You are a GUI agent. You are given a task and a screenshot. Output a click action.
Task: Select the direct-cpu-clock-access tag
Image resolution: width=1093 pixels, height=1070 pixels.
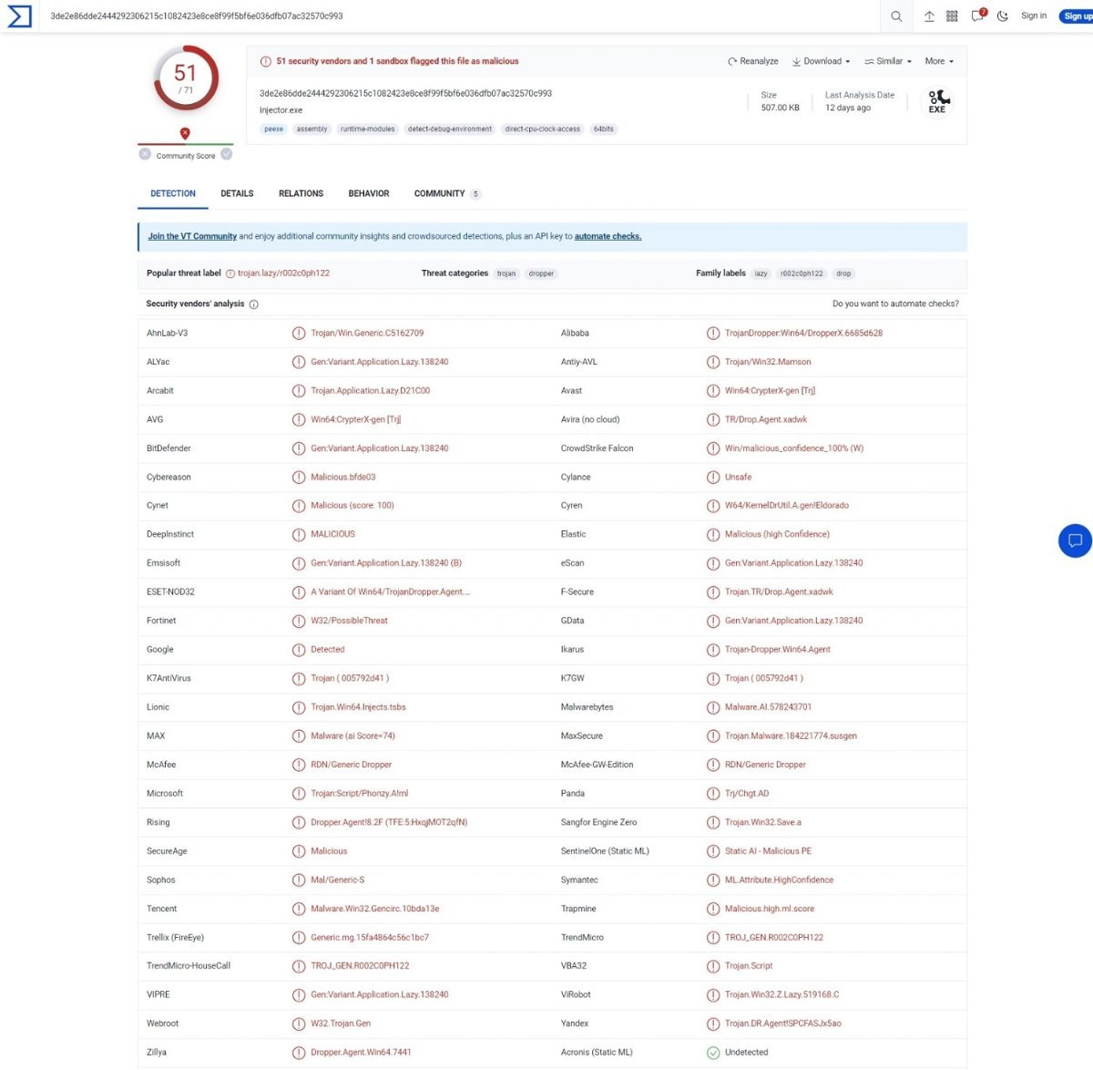[543, 129]
